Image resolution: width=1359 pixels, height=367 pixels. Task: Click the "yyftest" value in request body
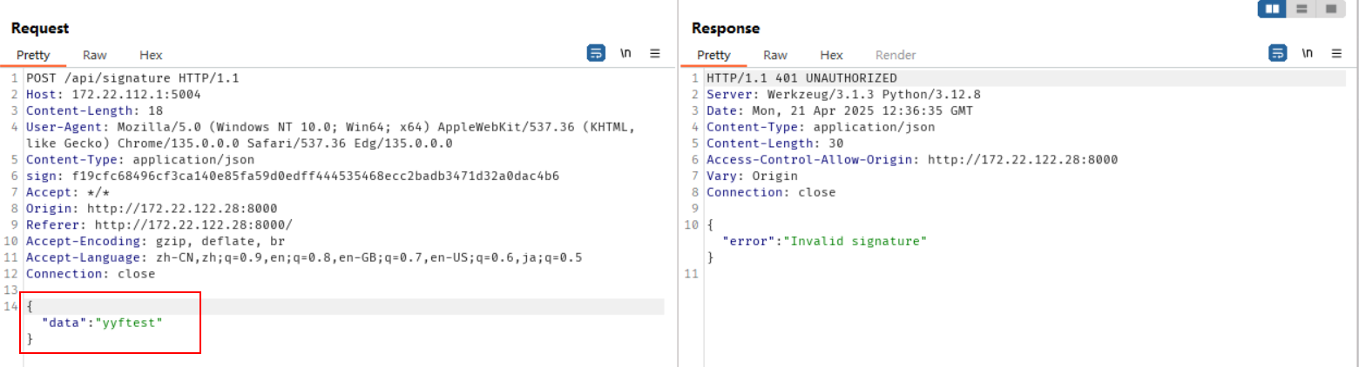point(129,323)
